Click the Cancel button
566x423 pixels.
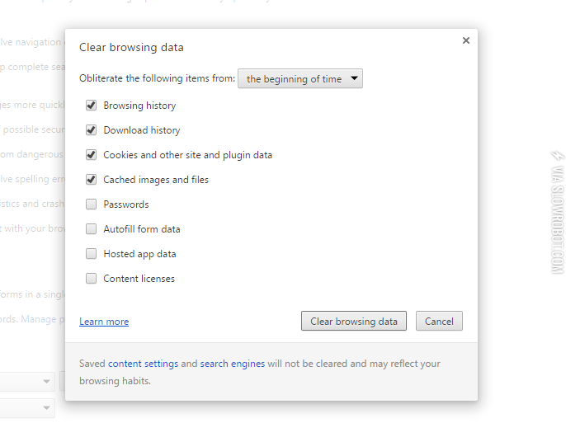(439, 322)
